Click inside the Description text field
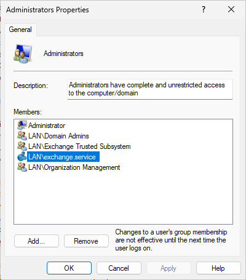The height and width of the screenshot is (280, 246). (150, 89)
